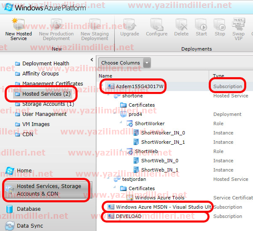Select the ShortWorker_IN_0 instance

click(163, 133)
